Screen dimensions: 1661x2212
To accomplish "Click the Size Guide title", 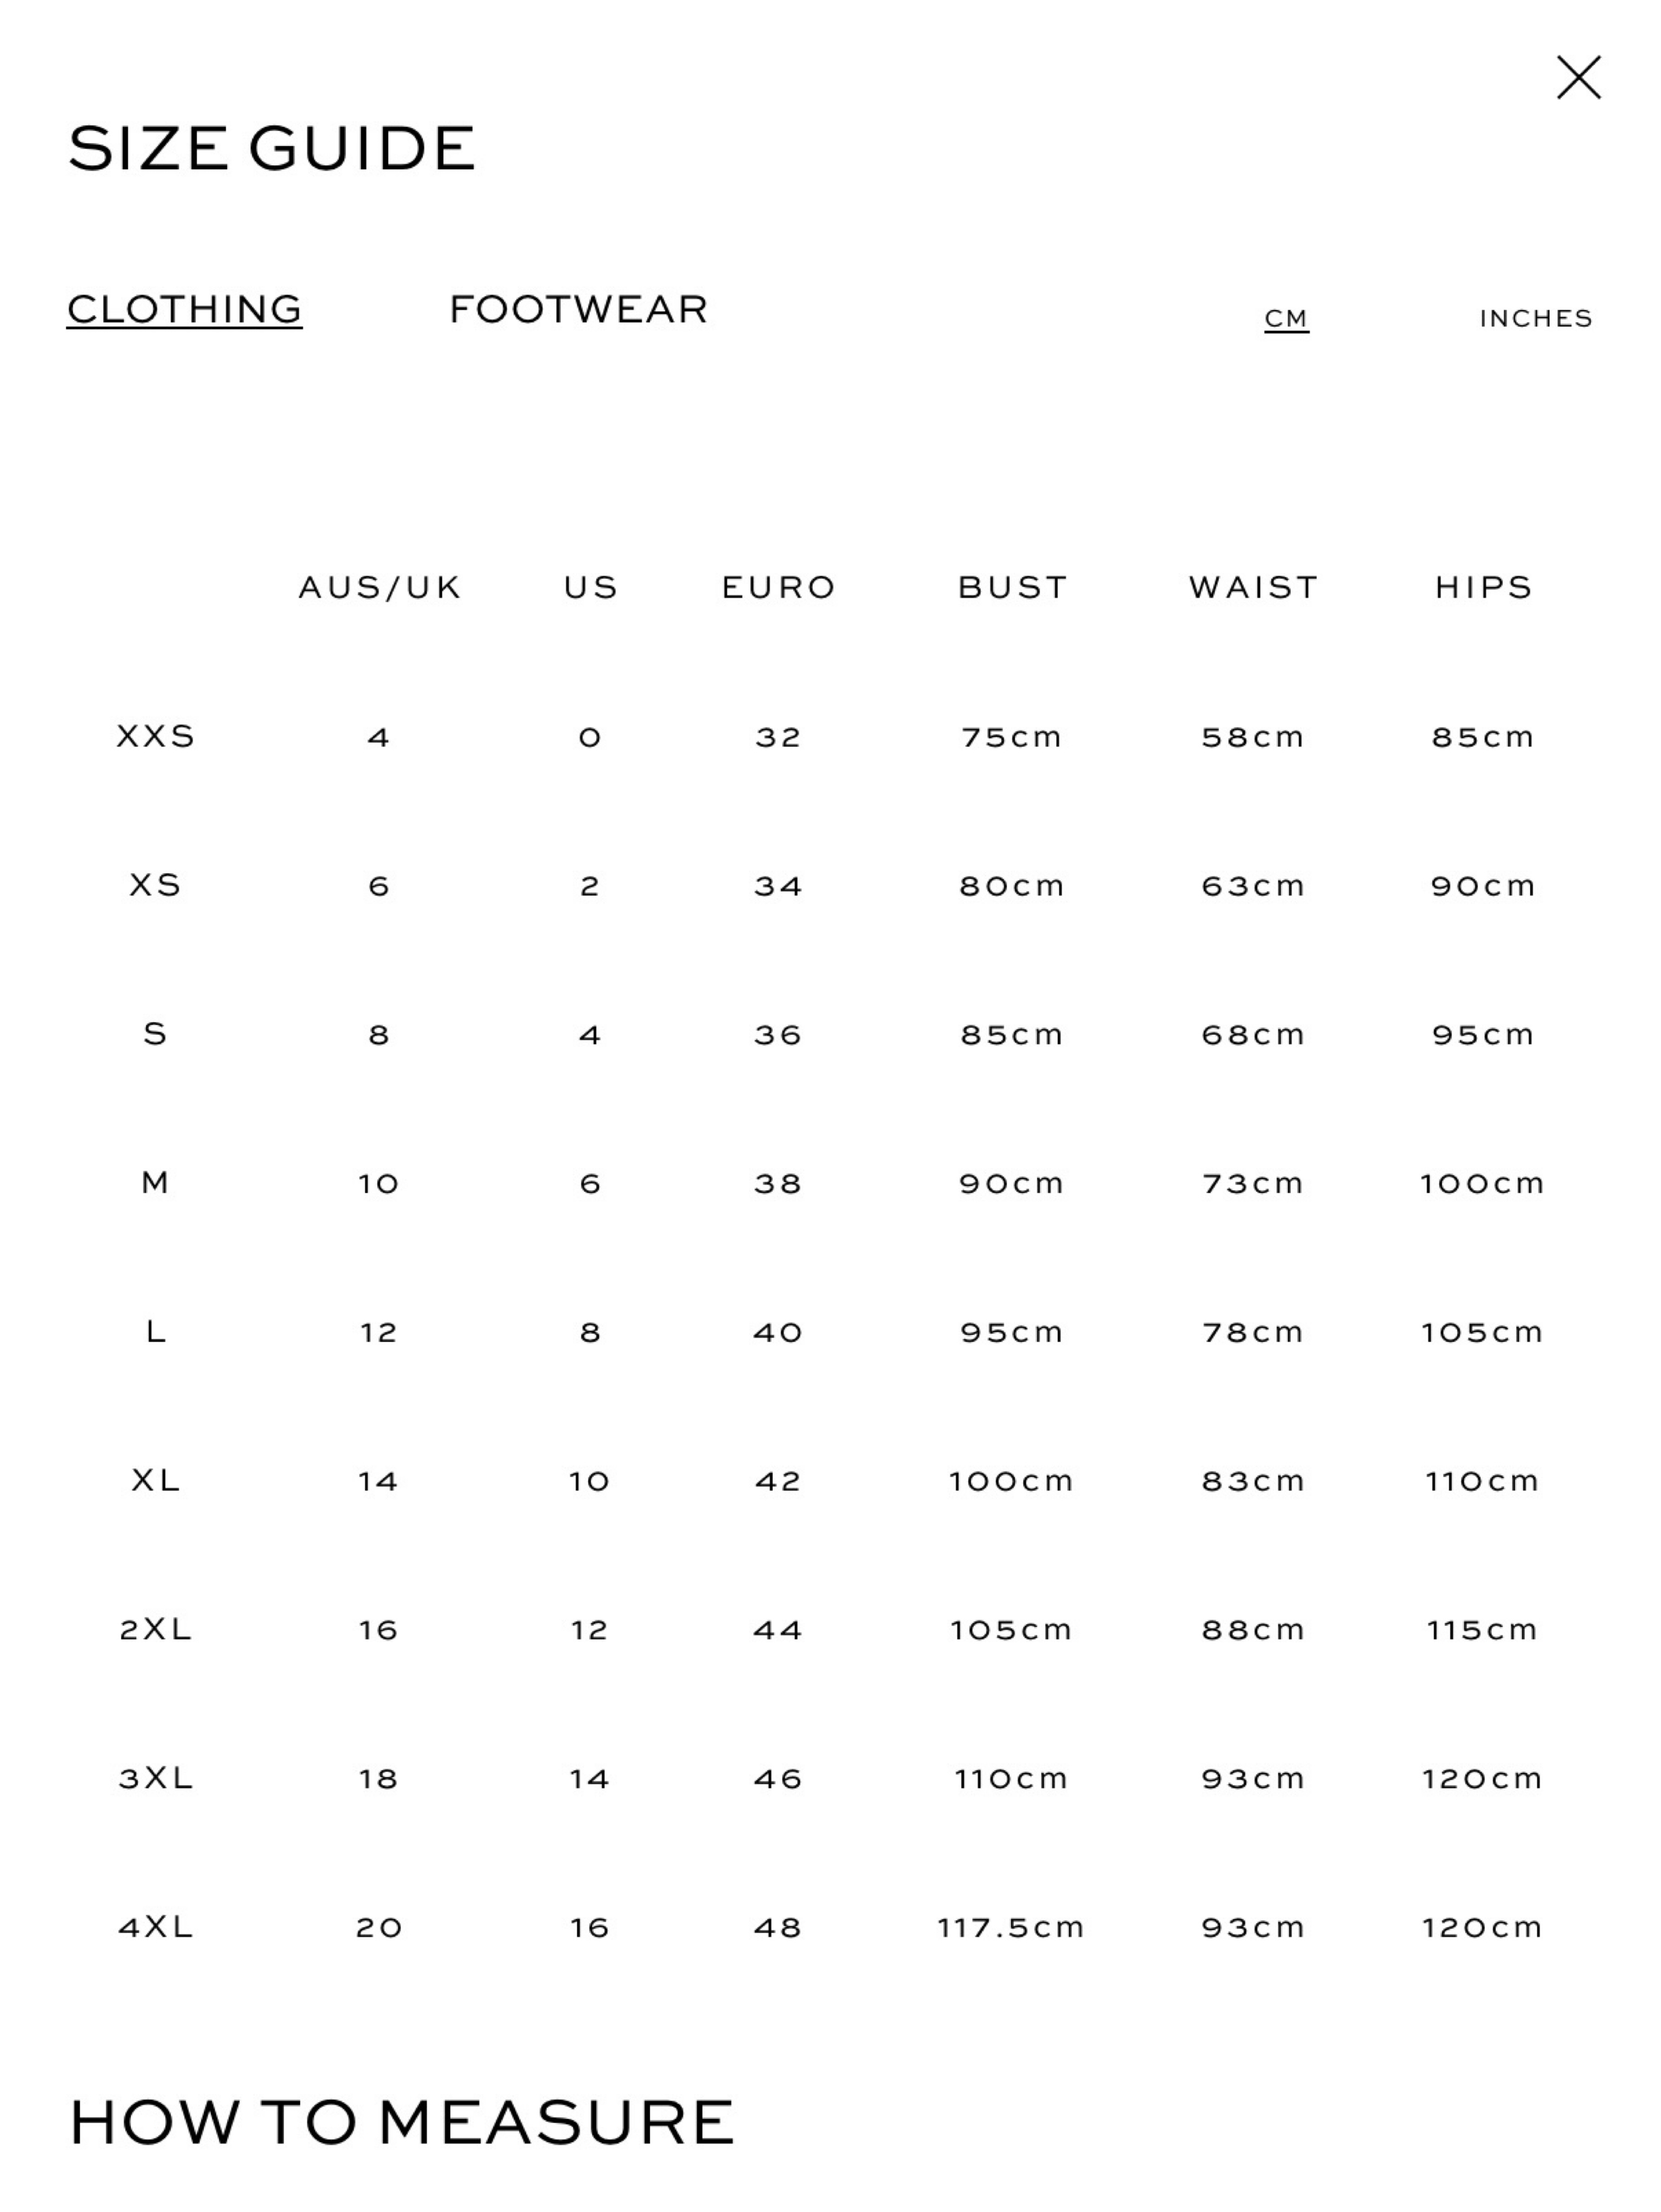I will point(271,148).
